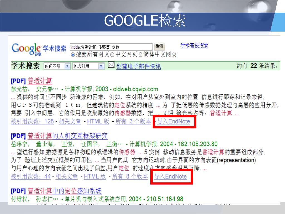Select 中文网页 radio button
The image size is (285, 214).
(x=112, y=55)
